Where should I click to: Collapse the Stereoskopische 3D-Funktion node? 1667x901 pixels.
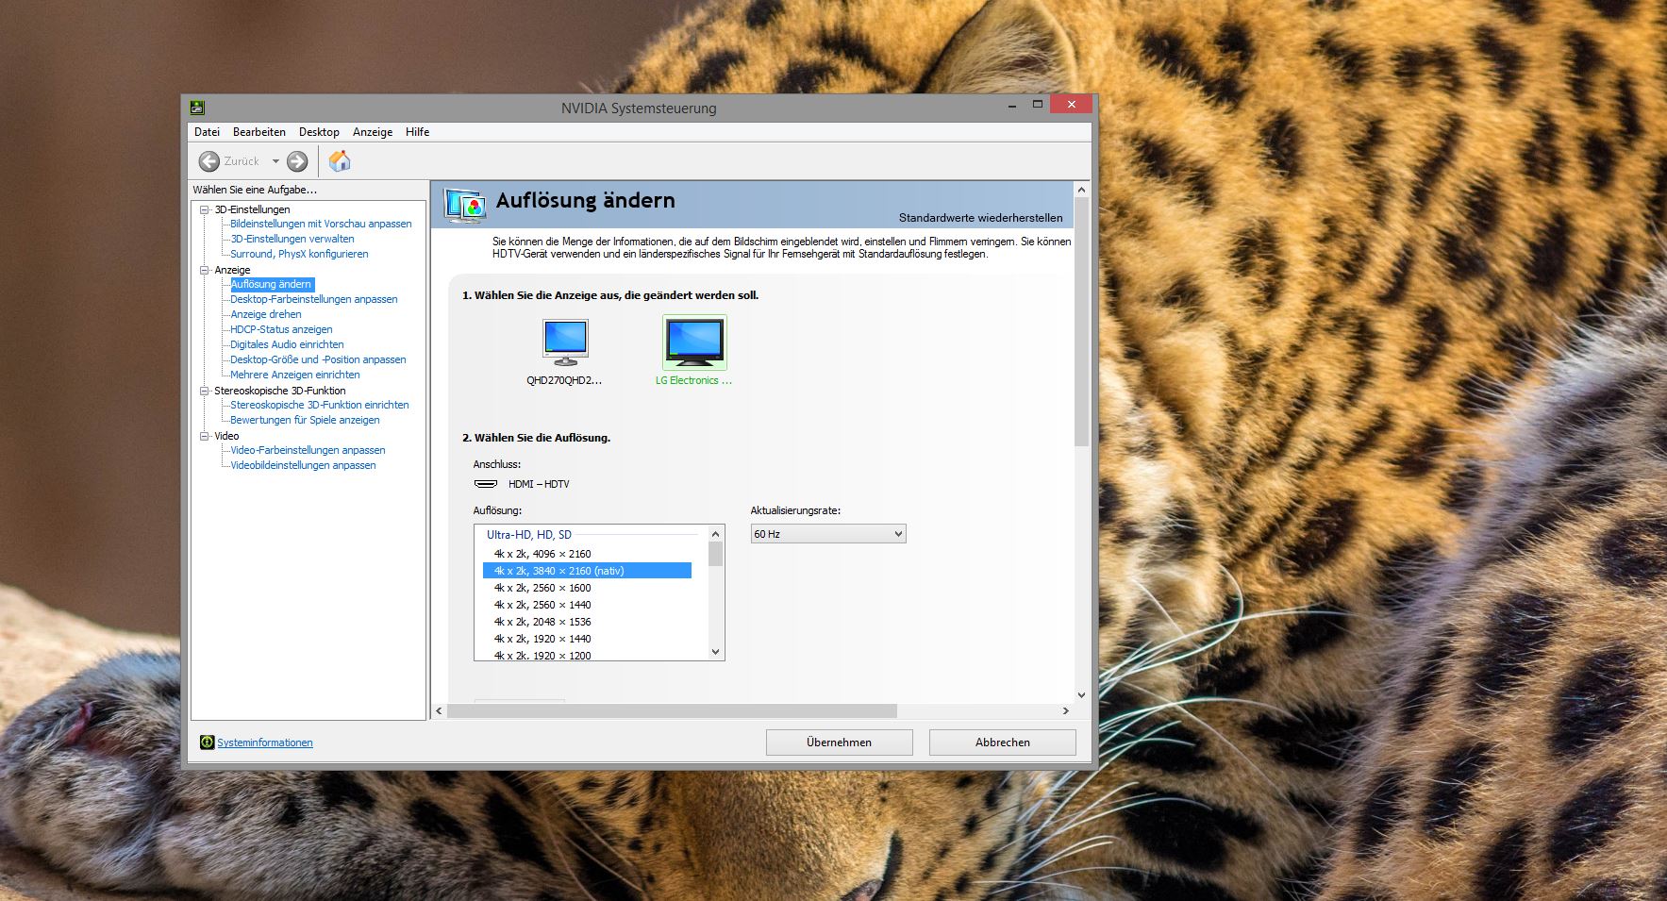pos(204,391)
